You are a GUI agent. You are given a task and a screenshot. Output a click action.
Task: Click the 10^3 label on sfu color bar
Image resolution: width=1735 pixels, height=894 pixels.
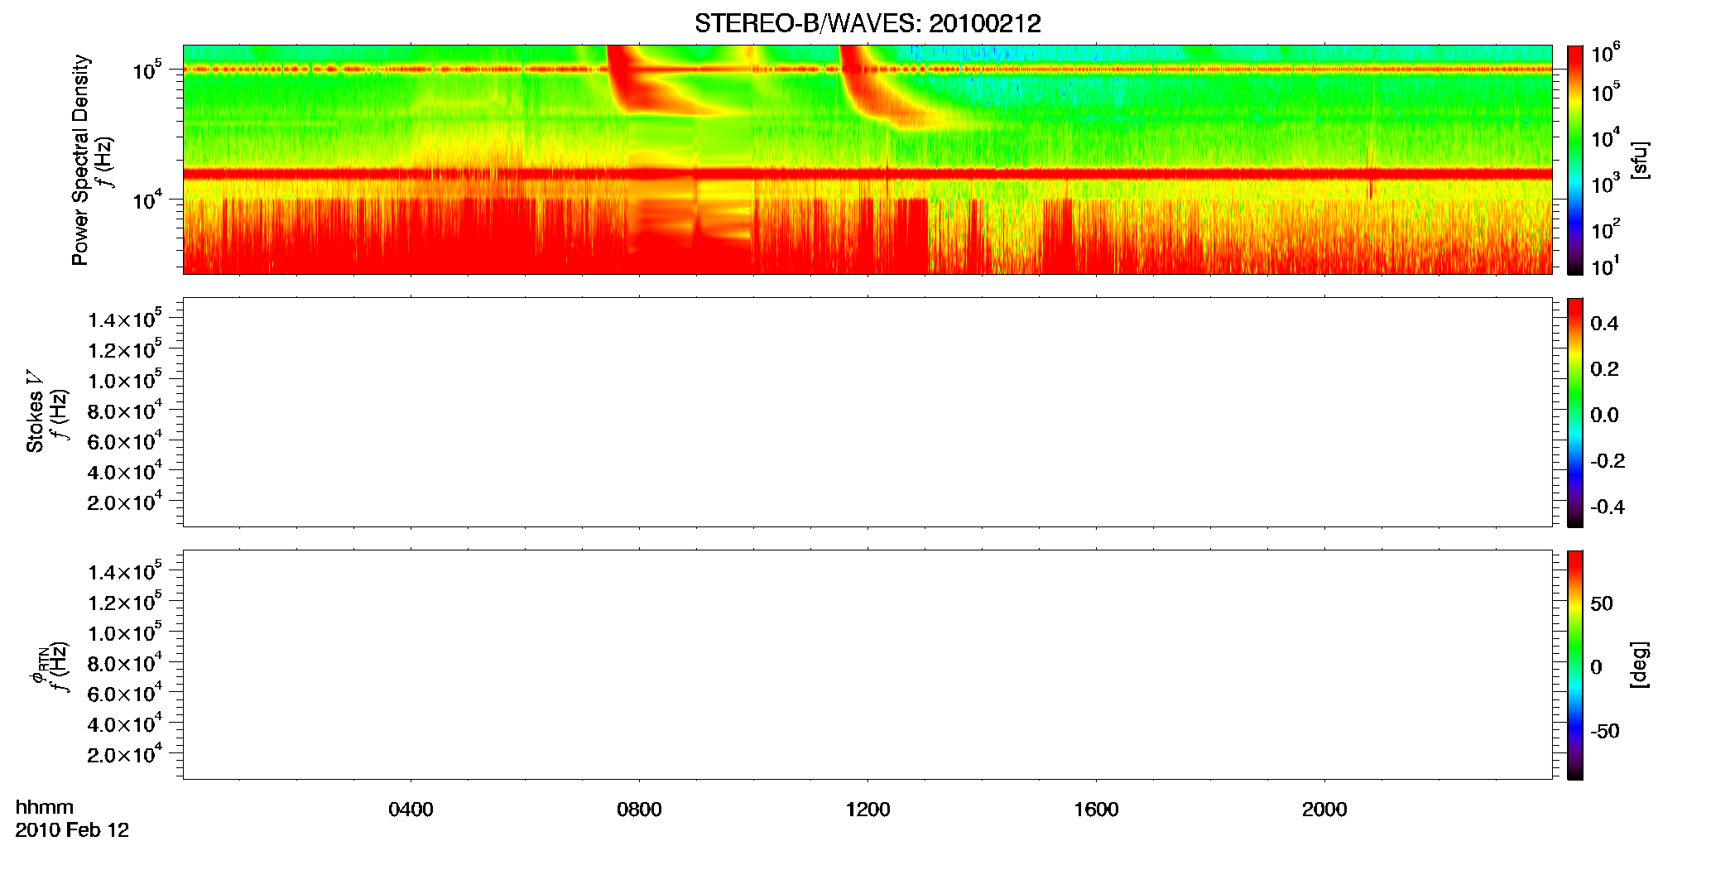click(1606, 184)
